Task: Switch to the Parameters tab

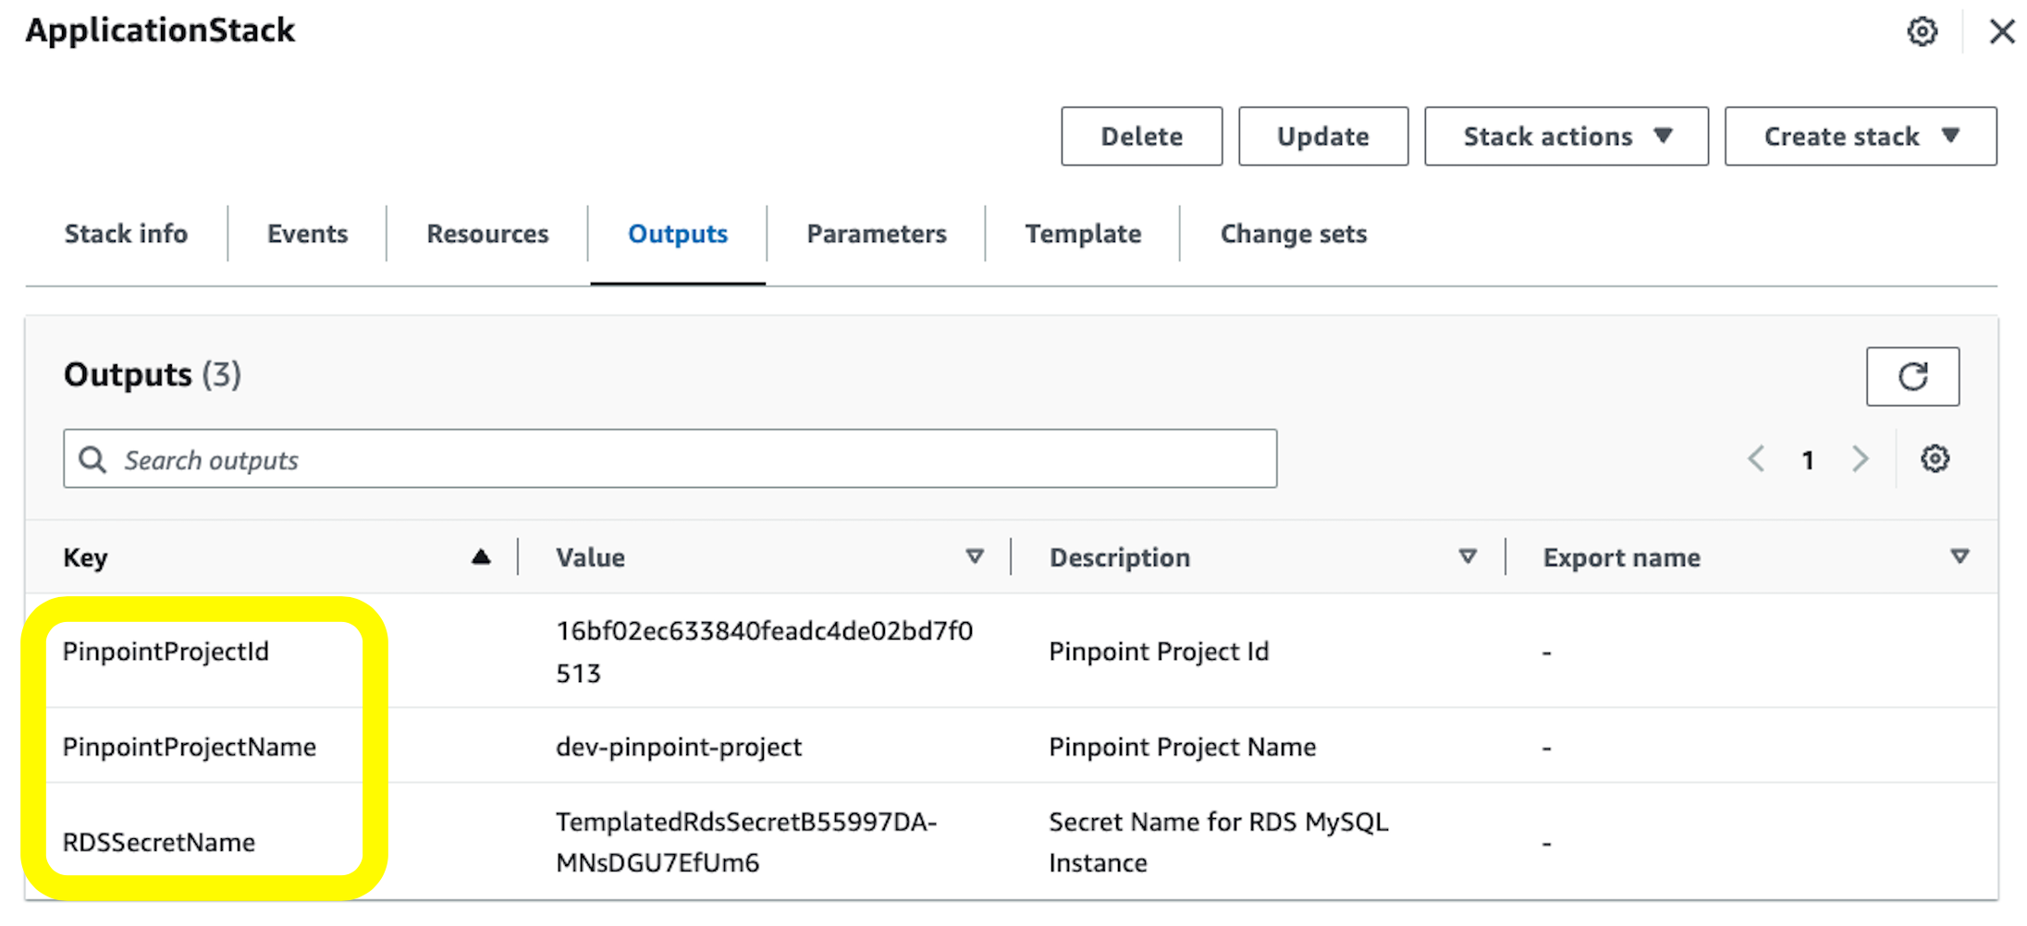Action: coord(876,234)
